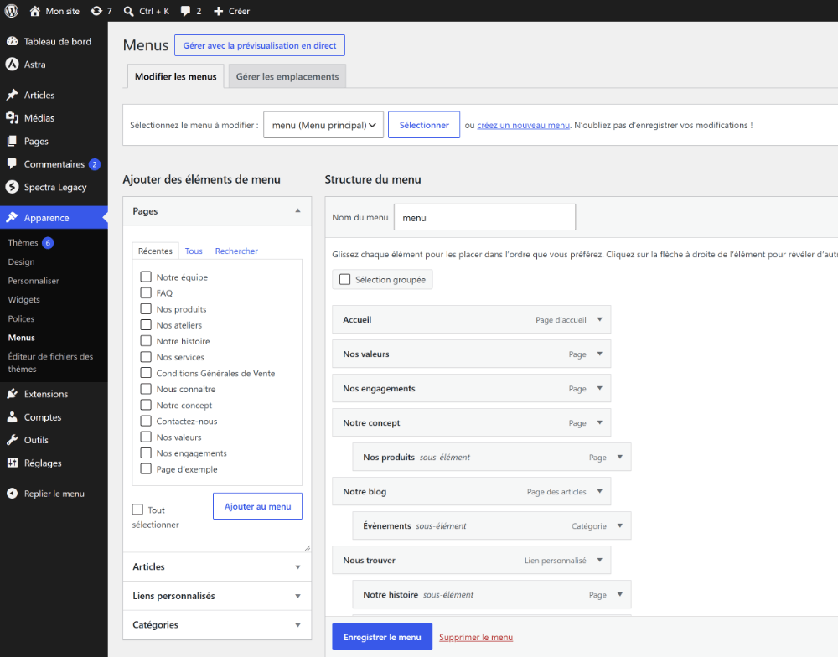Screen dimensions: 838x657
Task: Click the home icon beside Mon site
Action: [x=34, y=11]
